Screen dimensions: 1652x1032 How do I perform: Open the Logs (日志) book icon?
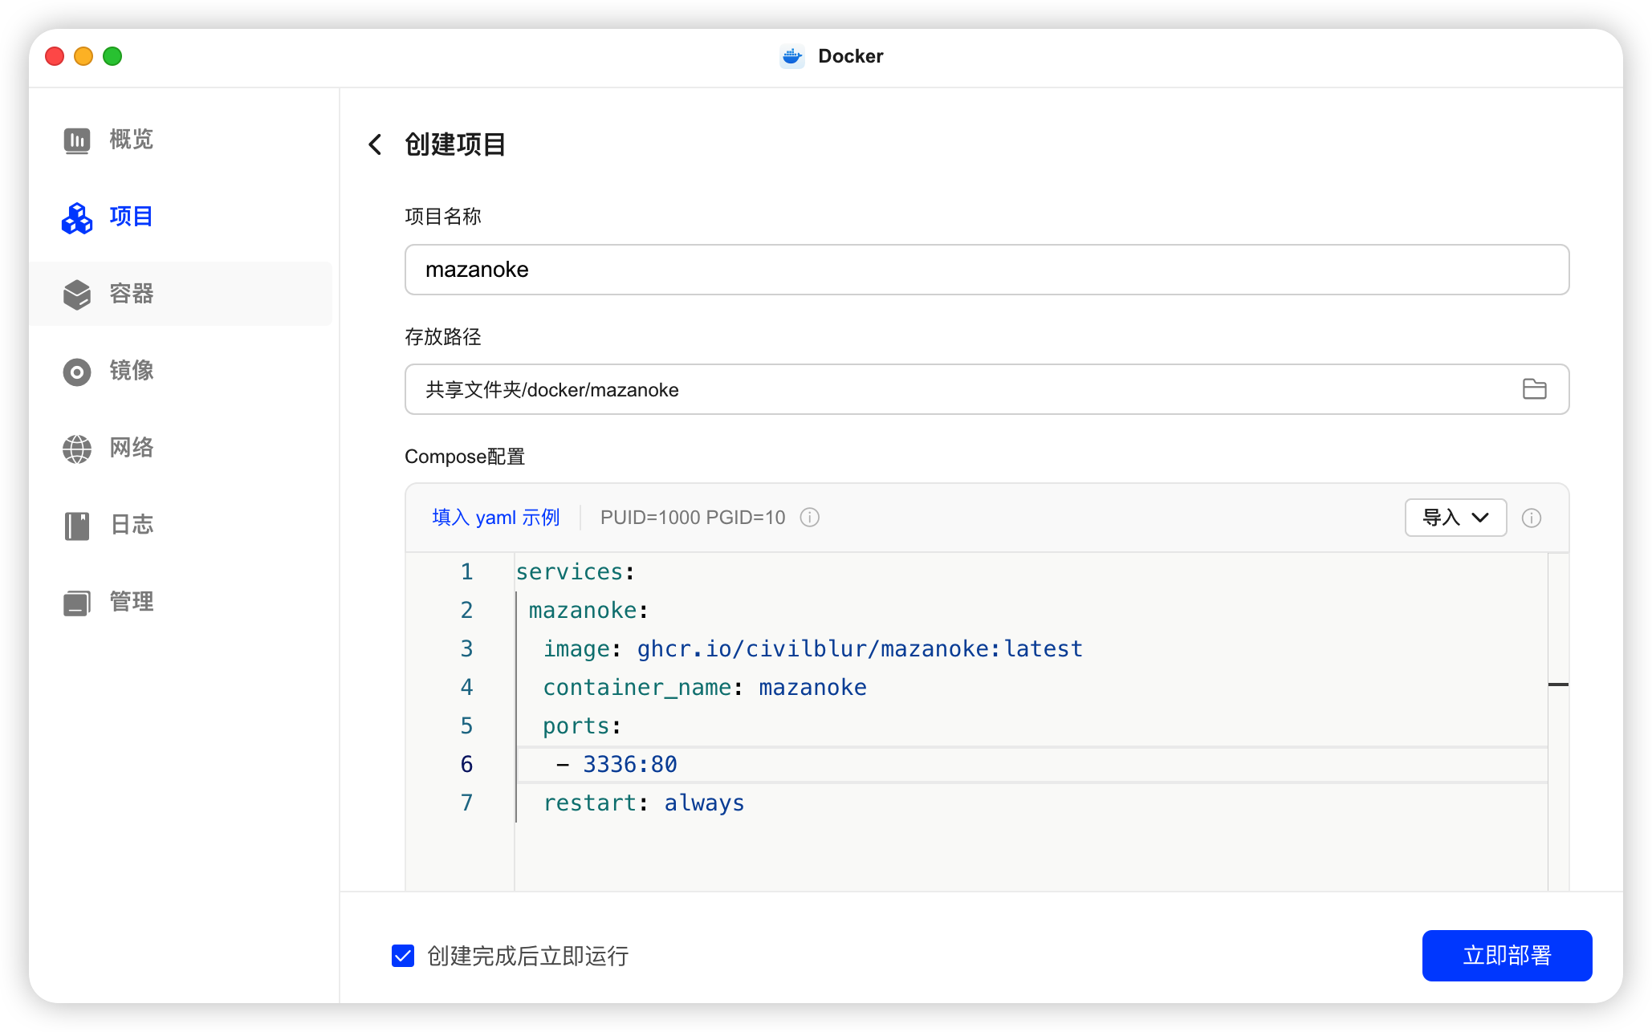pos(77,526)
